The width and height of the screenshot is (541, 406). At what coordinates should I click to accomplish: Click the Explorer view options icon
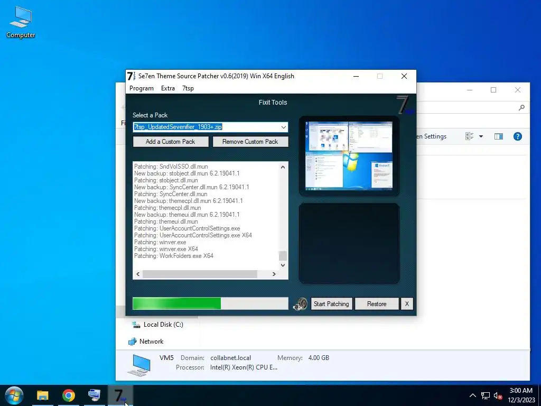point(469,136)
